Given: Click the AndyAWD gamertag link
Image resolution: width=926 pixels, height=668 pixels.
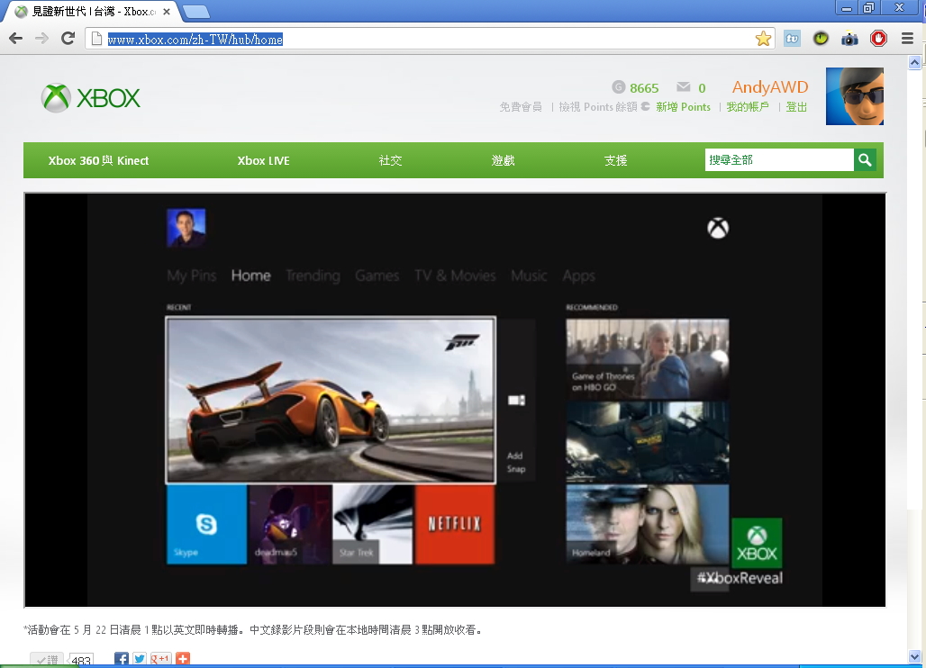Looking at the screenshot, I should click(x=770, y=87).
